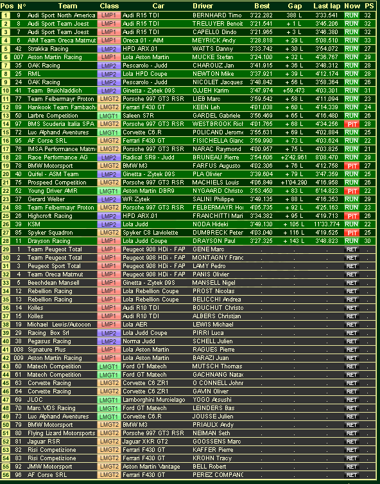This screenshot has width=380, height=484.
Task: Click the Best column header
Action: [262, 6]
